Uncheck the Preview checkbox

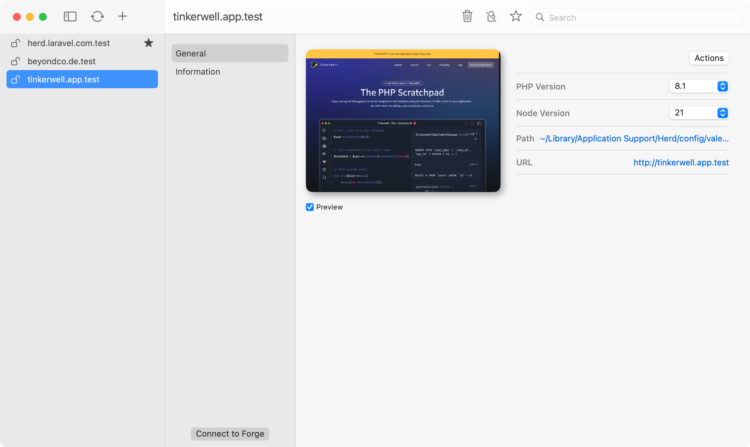pos(310,207)
